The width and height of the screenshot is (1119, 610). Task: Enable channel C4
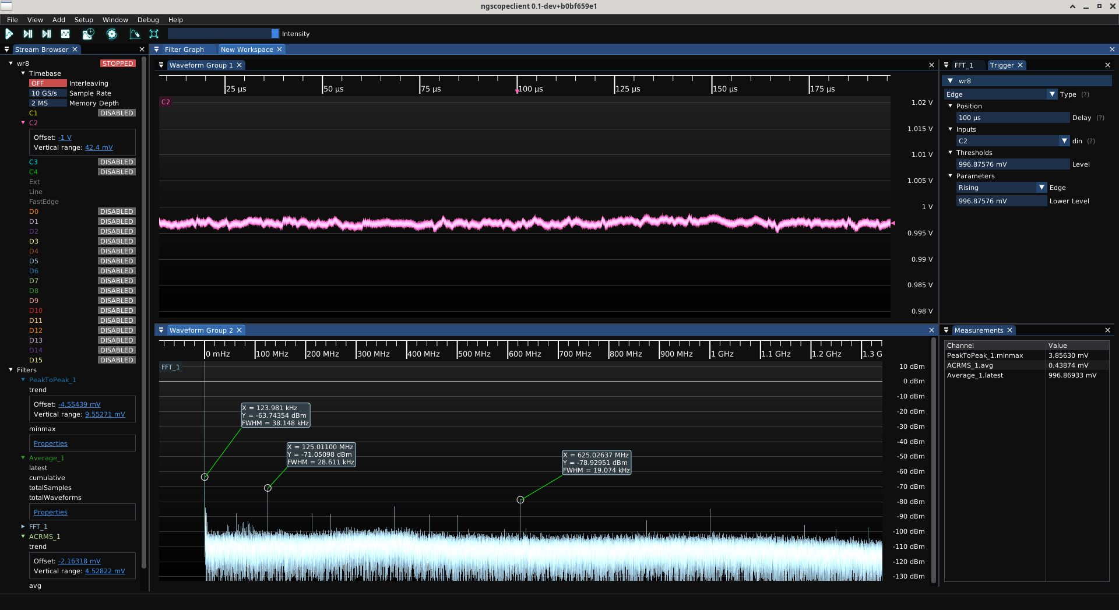pyautogui.click(x=117, y=172)
